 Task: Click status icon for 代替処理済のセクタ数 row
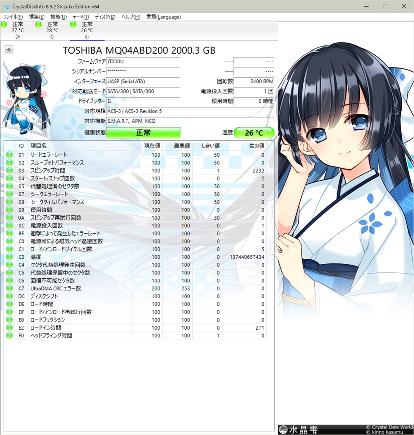(x=9, y=186)
